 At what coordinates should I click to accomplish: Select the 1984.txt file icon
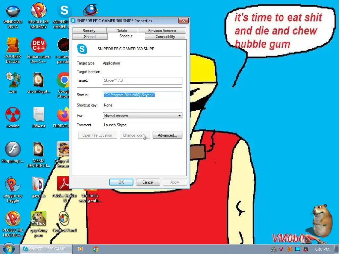click(x=38, y=117)
